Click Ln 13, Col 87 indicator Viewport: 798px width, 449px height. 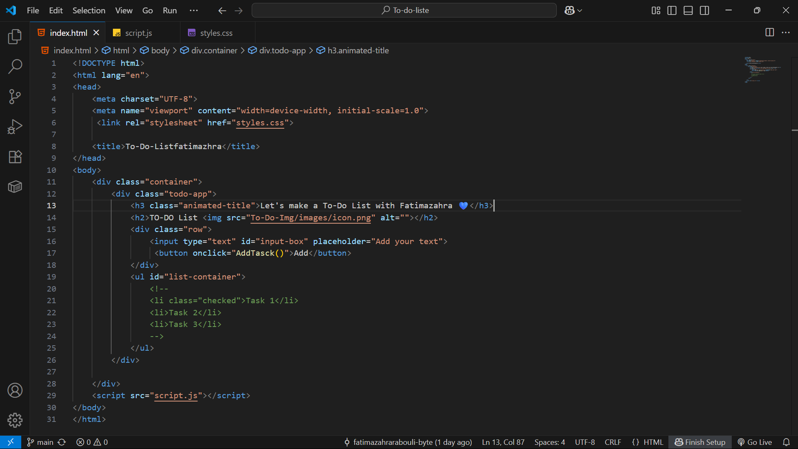[x=503, y=442]
